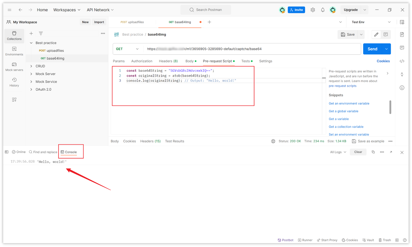The height and width of the screenshot is (247, 412).
Task: Collapse the Best practice collection
Action: [31, 43]
